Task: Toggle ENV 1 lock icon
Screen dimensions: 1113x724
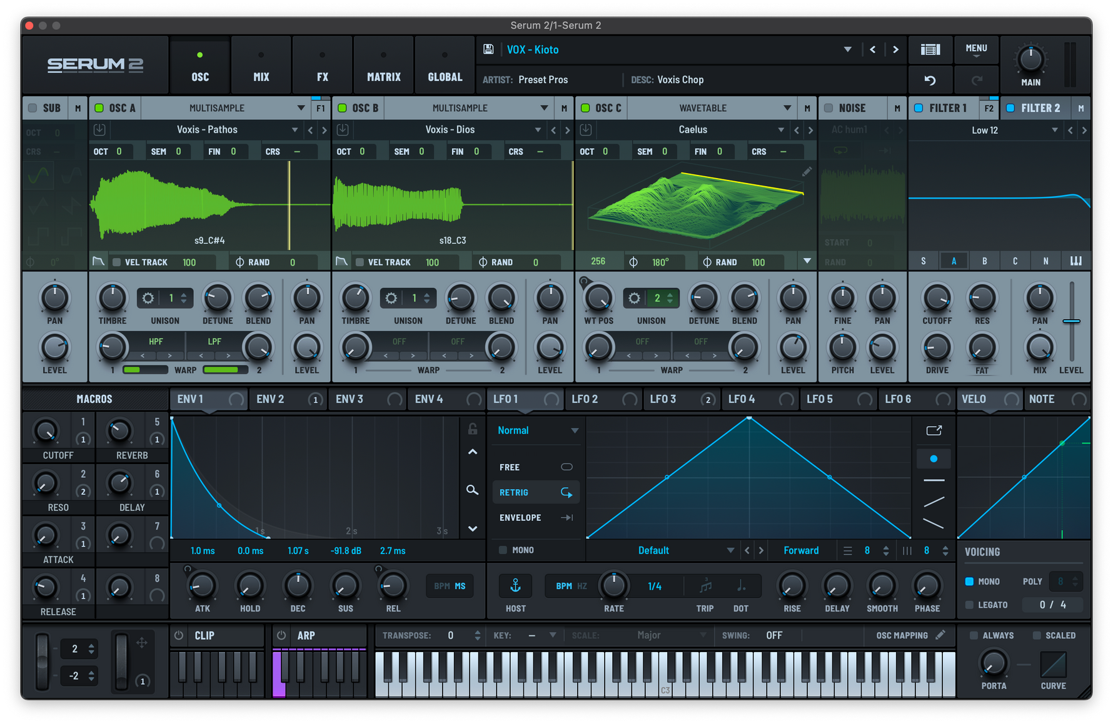Action: [473, 429]
